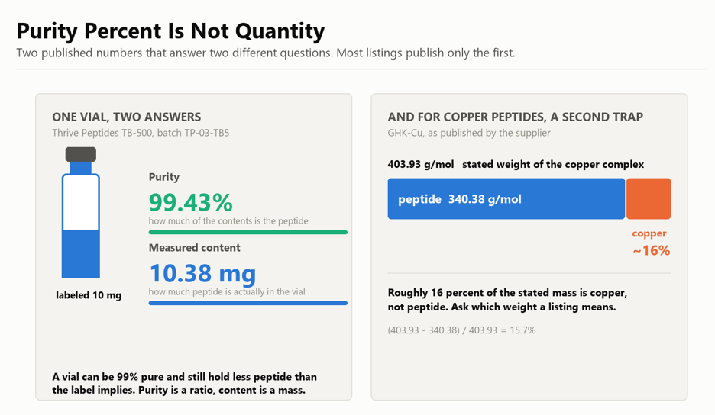Select the orange copper bar segment

pos(649,198)
